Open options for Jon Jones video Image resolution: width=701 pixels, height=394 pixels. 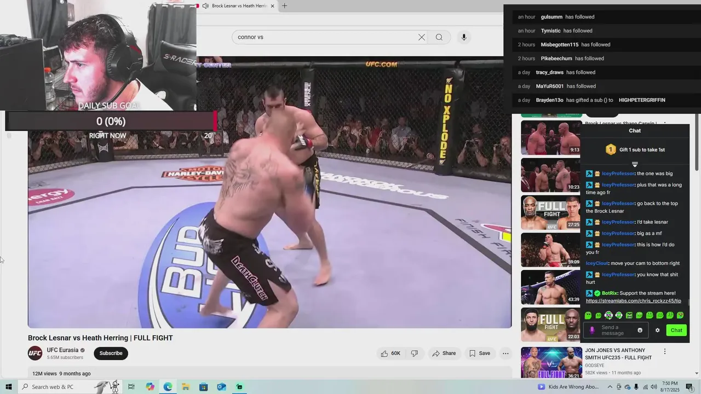coord(665,351)
